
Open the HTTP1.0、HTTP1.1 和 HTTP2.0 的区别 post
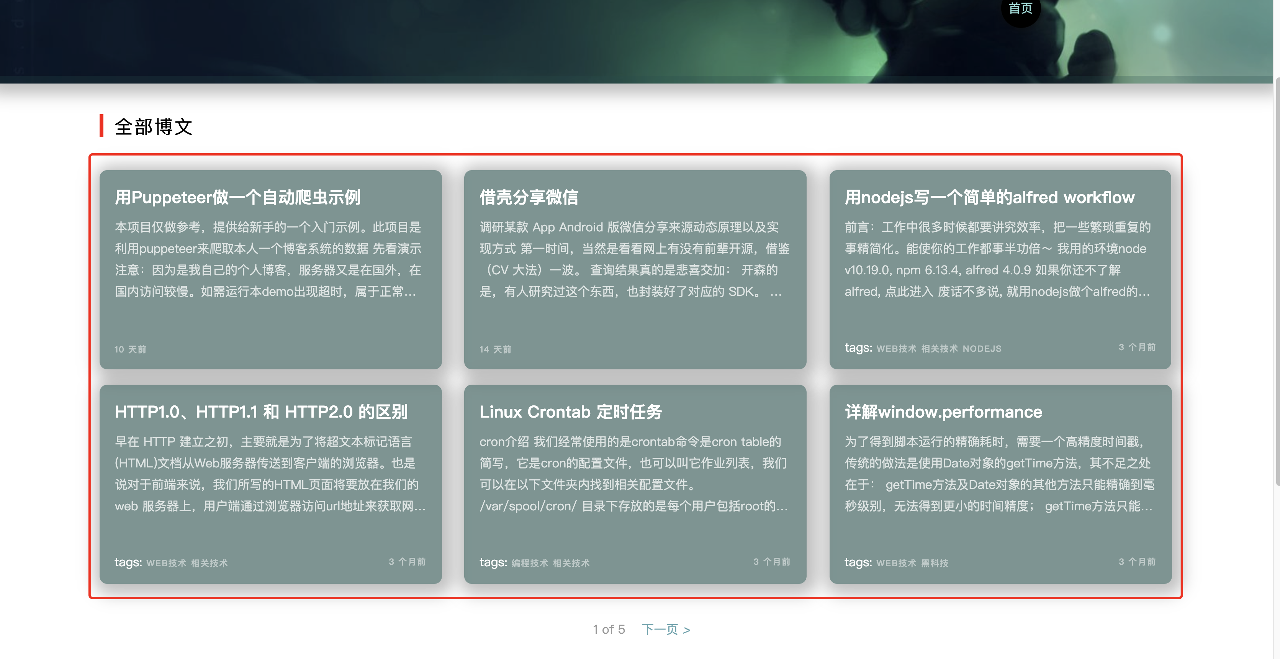pyautogui.click(x=261, y=411)
